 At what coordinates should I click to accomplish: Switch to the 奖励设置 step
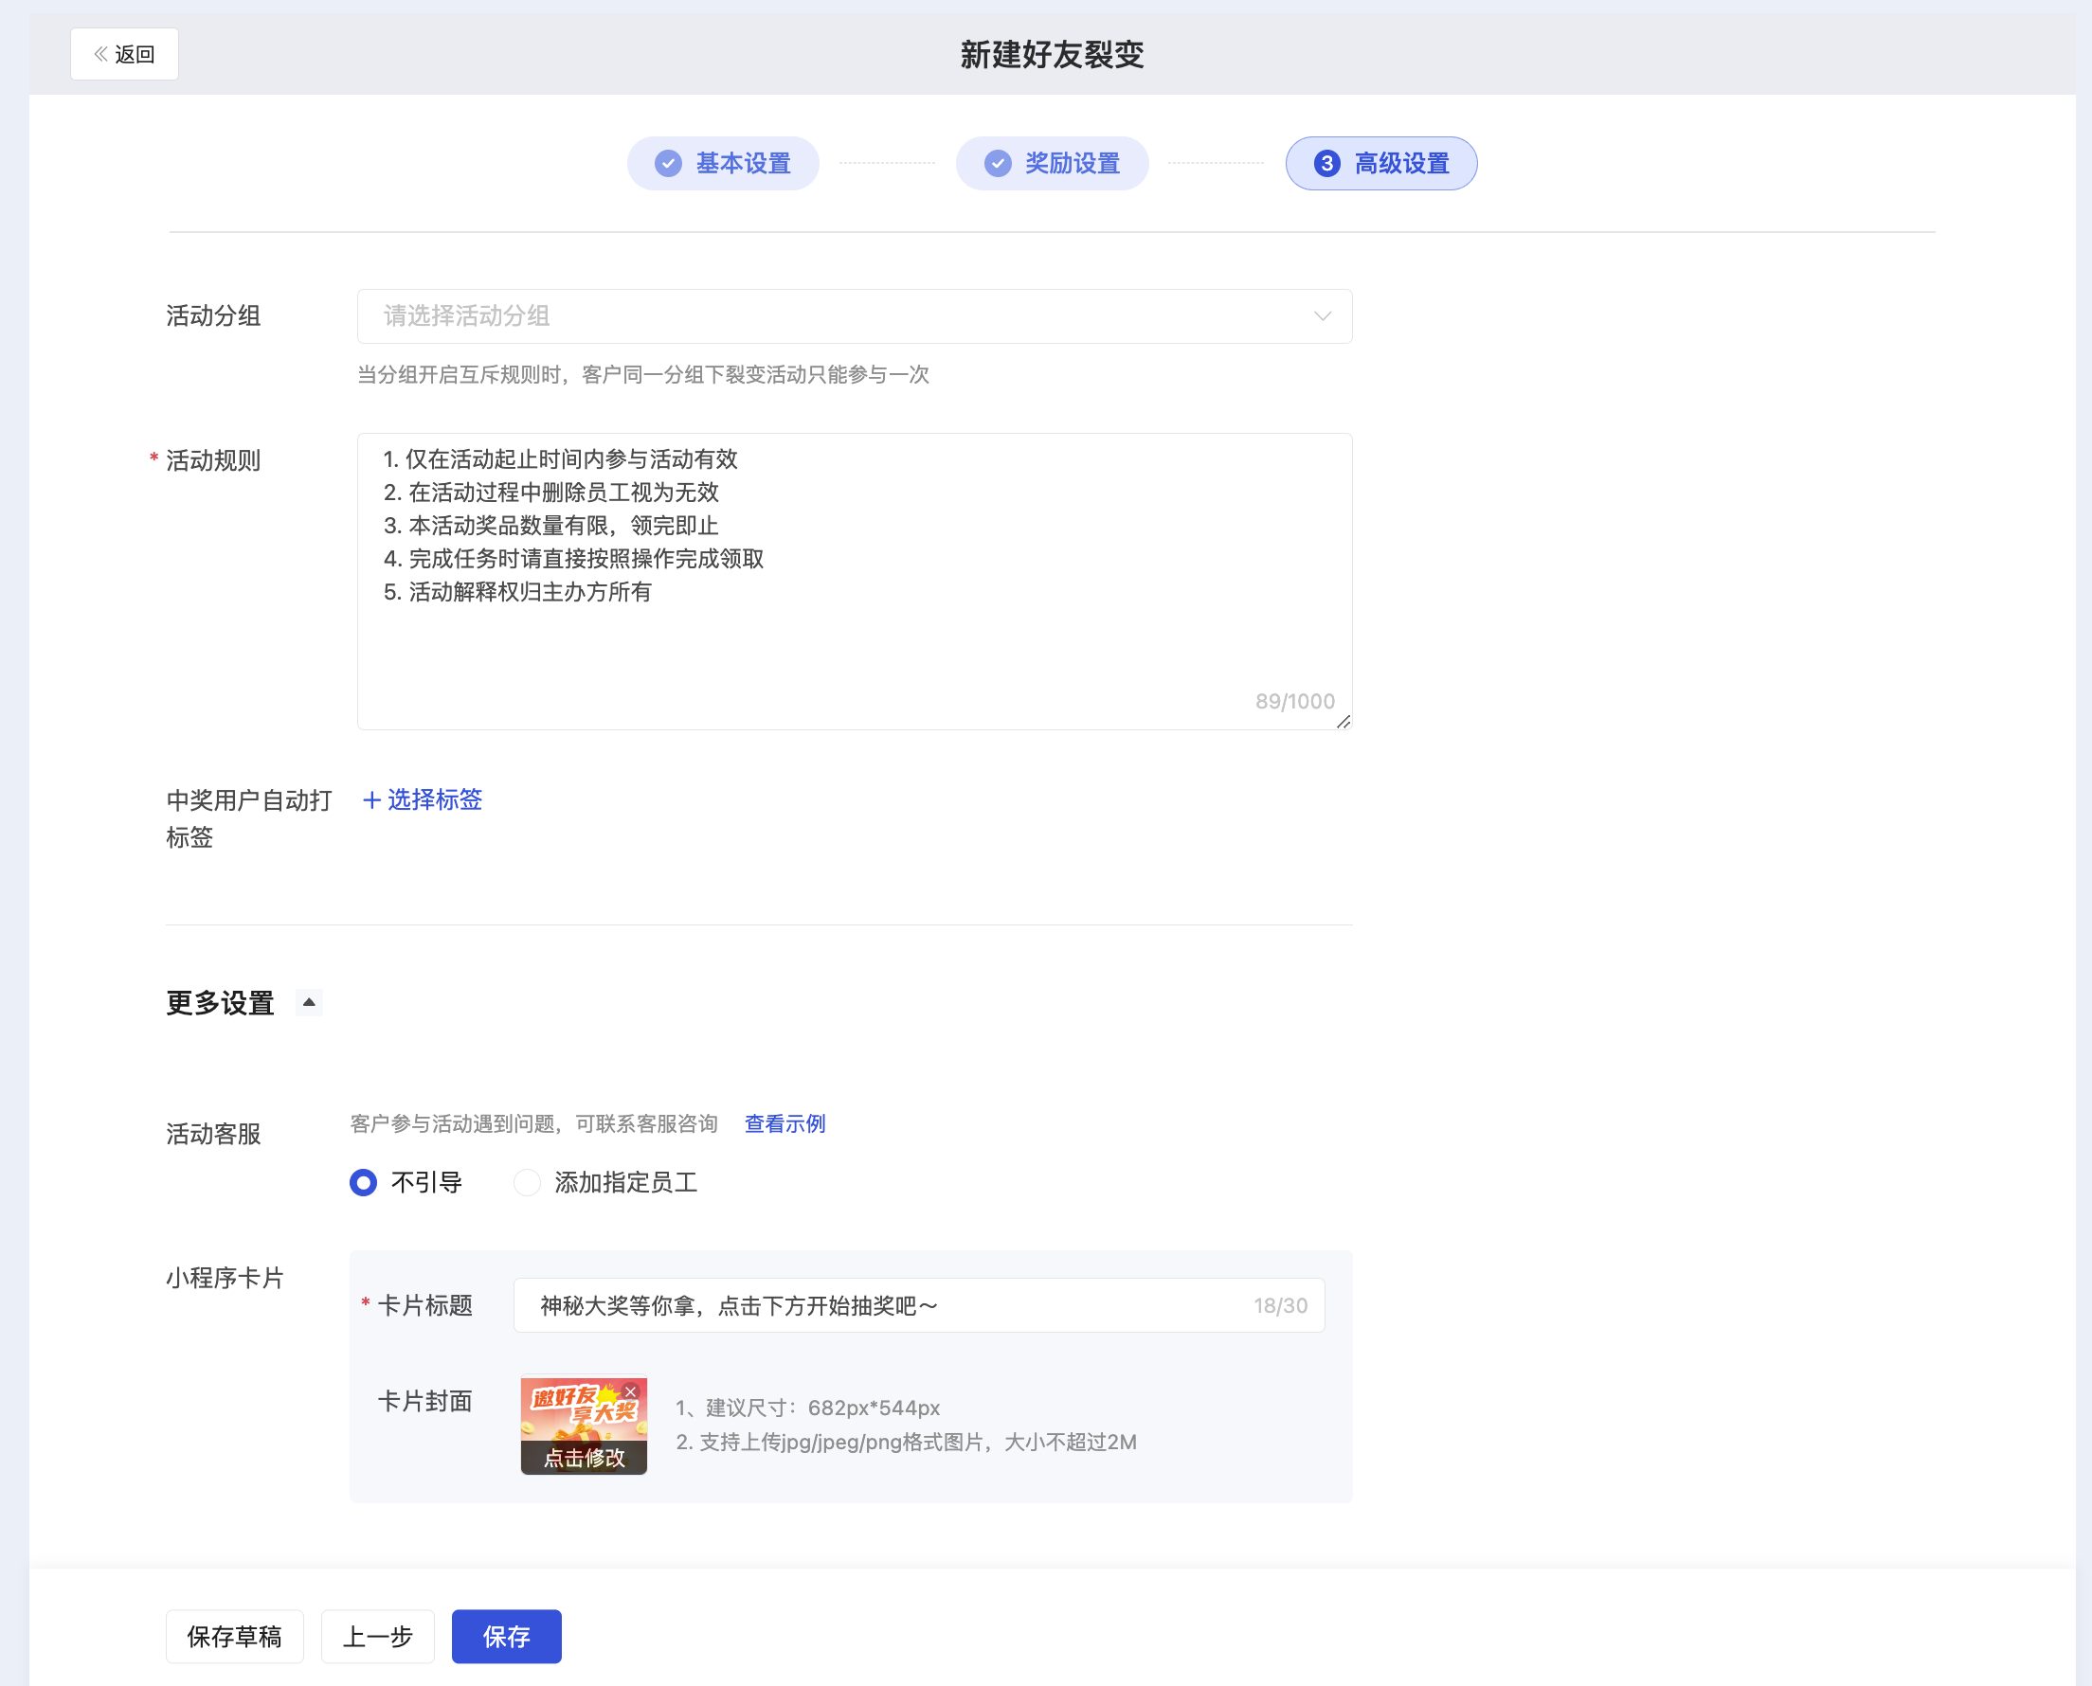1052,163
